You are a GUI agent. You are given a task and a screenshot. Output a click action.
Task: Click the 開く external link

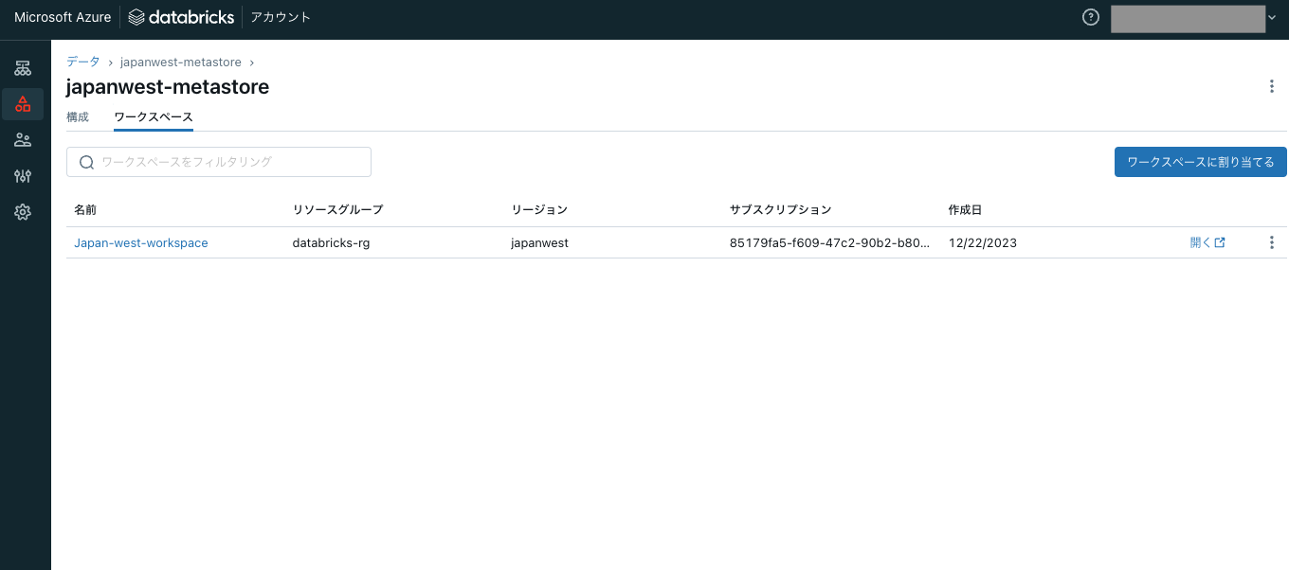pyautogui.click(x=1207, y=242)
